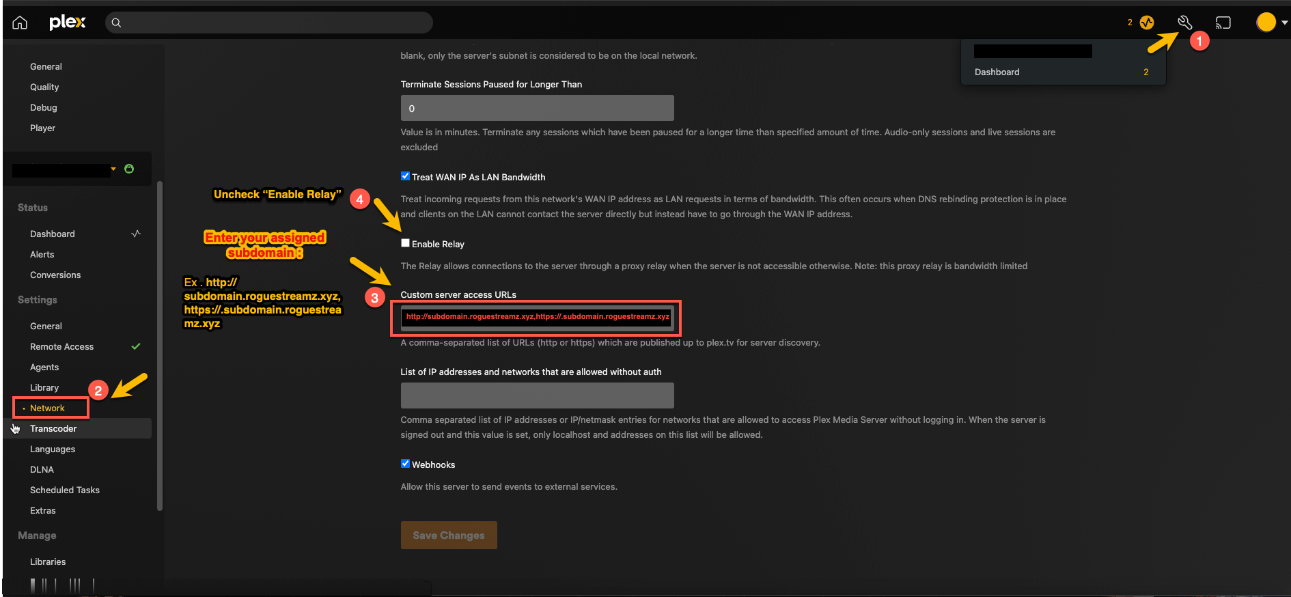Click the search magnifier icon

tap(117, 23)
